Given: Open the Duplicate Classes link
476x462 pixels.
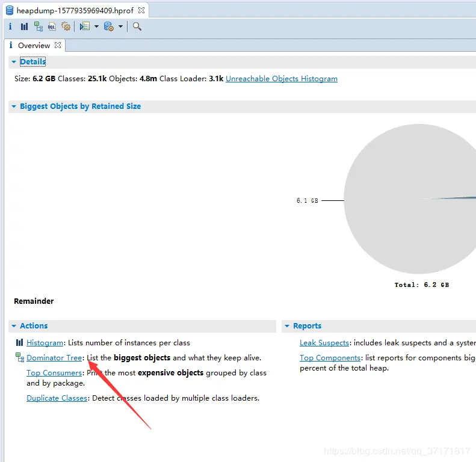Looking at the screenshot, I should (x=57, y=398).
